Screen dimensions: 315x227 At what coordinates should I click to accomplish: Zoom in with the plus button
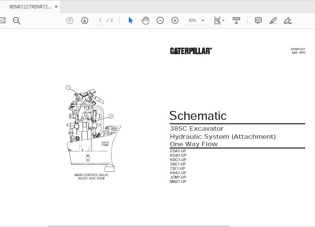(x=175, y=21)
